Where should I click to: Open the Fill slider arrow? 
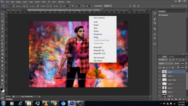pos(186,68)
